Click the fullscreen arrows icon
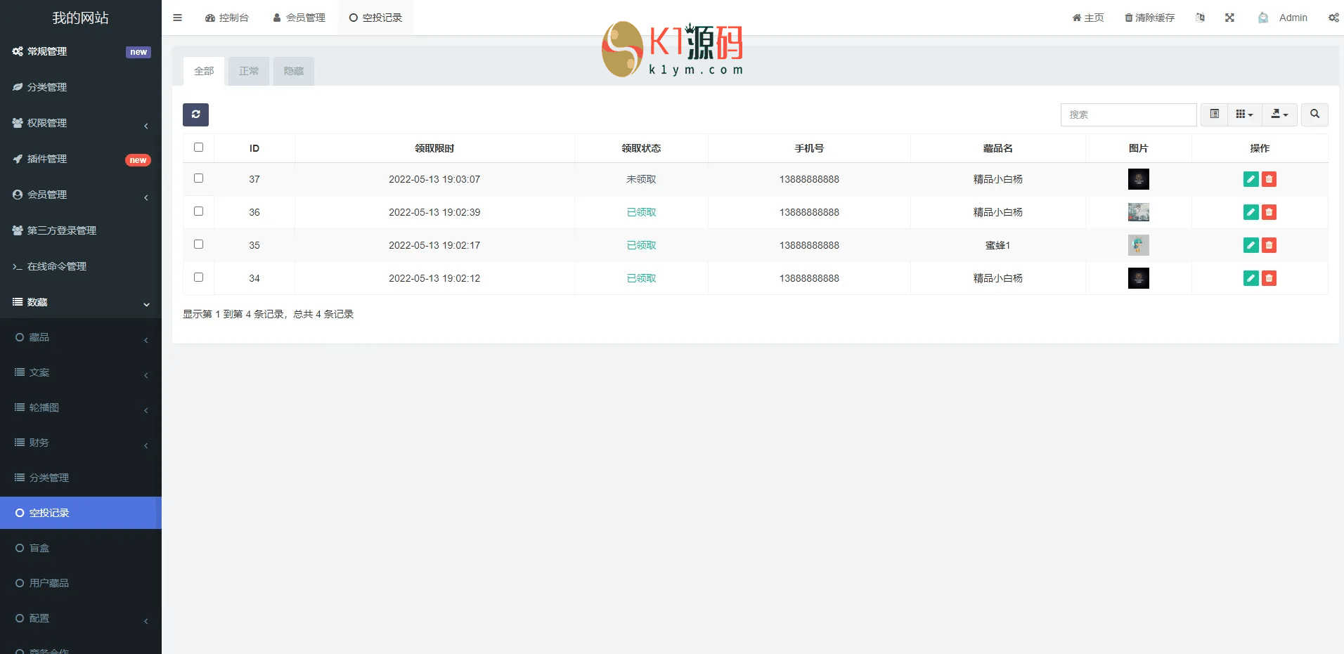Screen dimensions: 1344x654 tap(1229, 18)
